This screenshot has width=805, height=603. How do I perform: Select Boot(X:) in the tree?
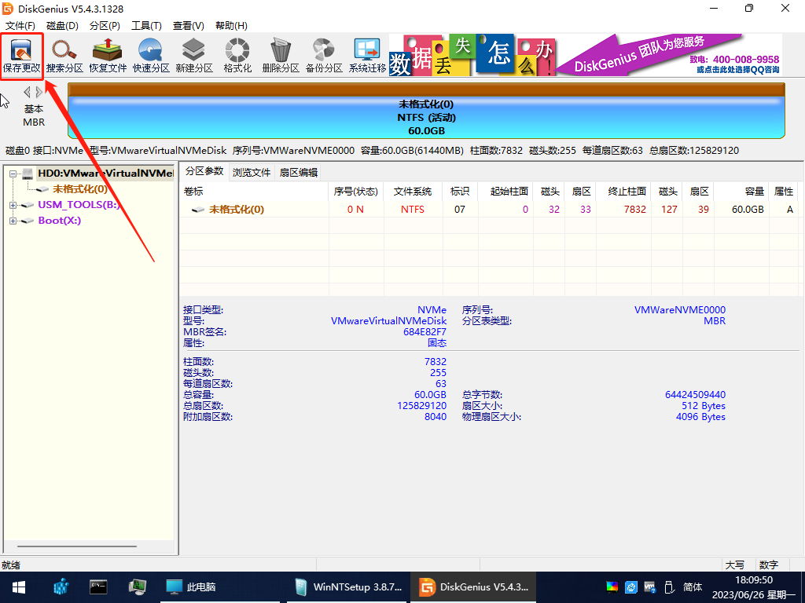[60, 221]
